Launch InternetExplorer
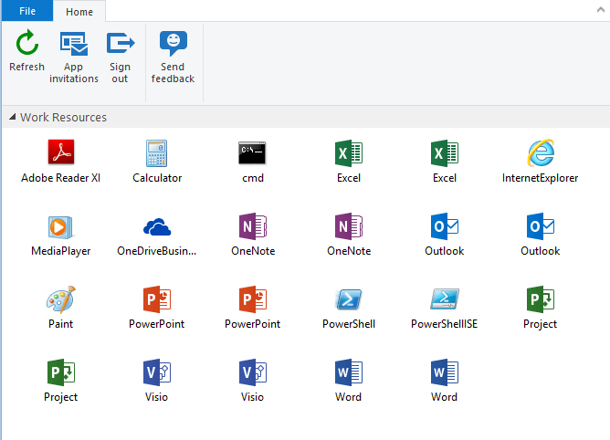The image size is (610, 440). click(x=540, y=161)
